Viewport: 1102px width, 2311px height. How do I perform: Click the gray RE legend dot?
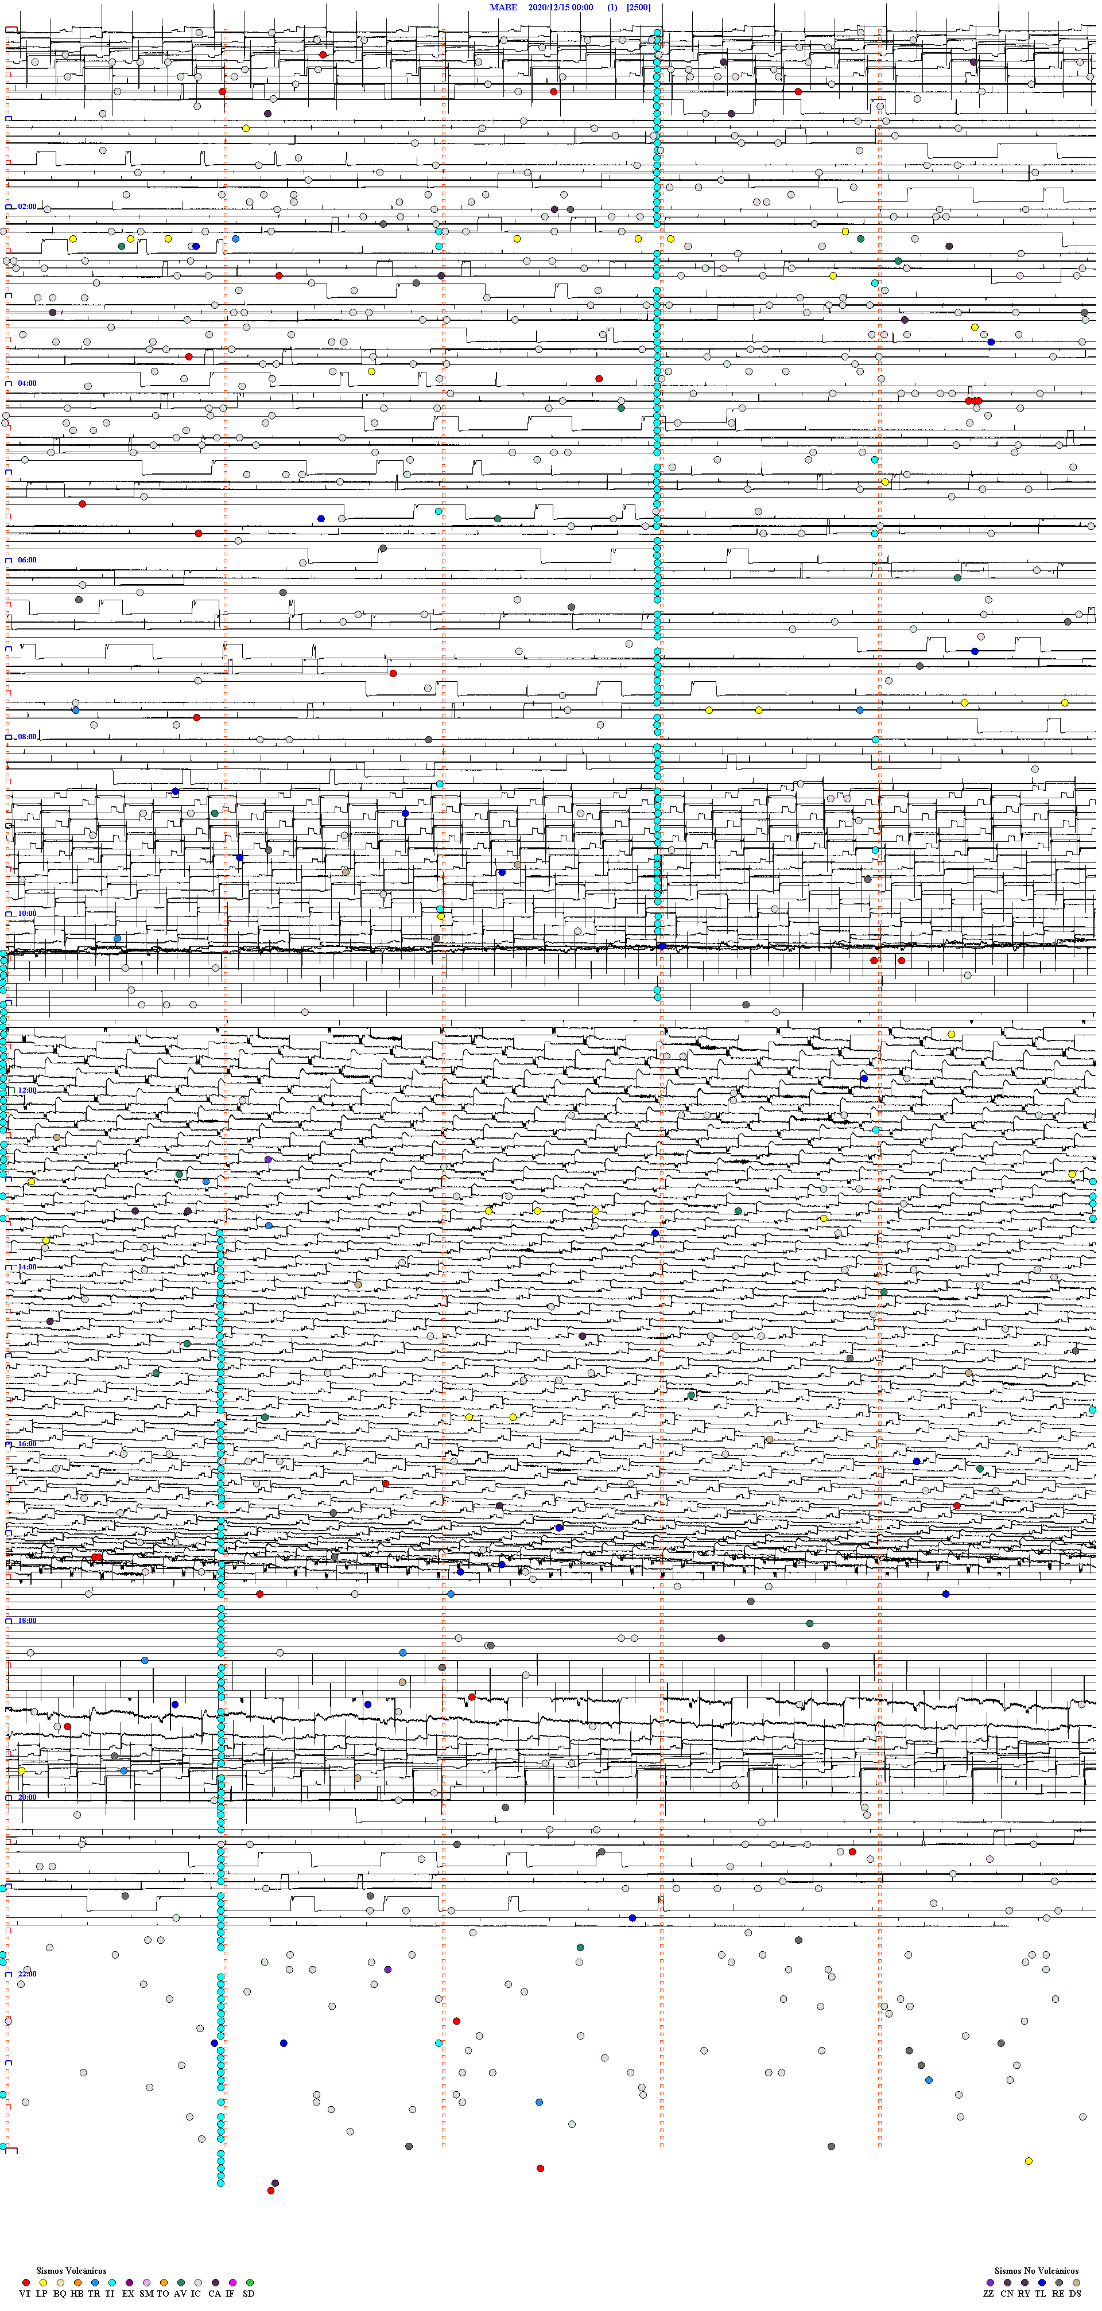1059,2282
